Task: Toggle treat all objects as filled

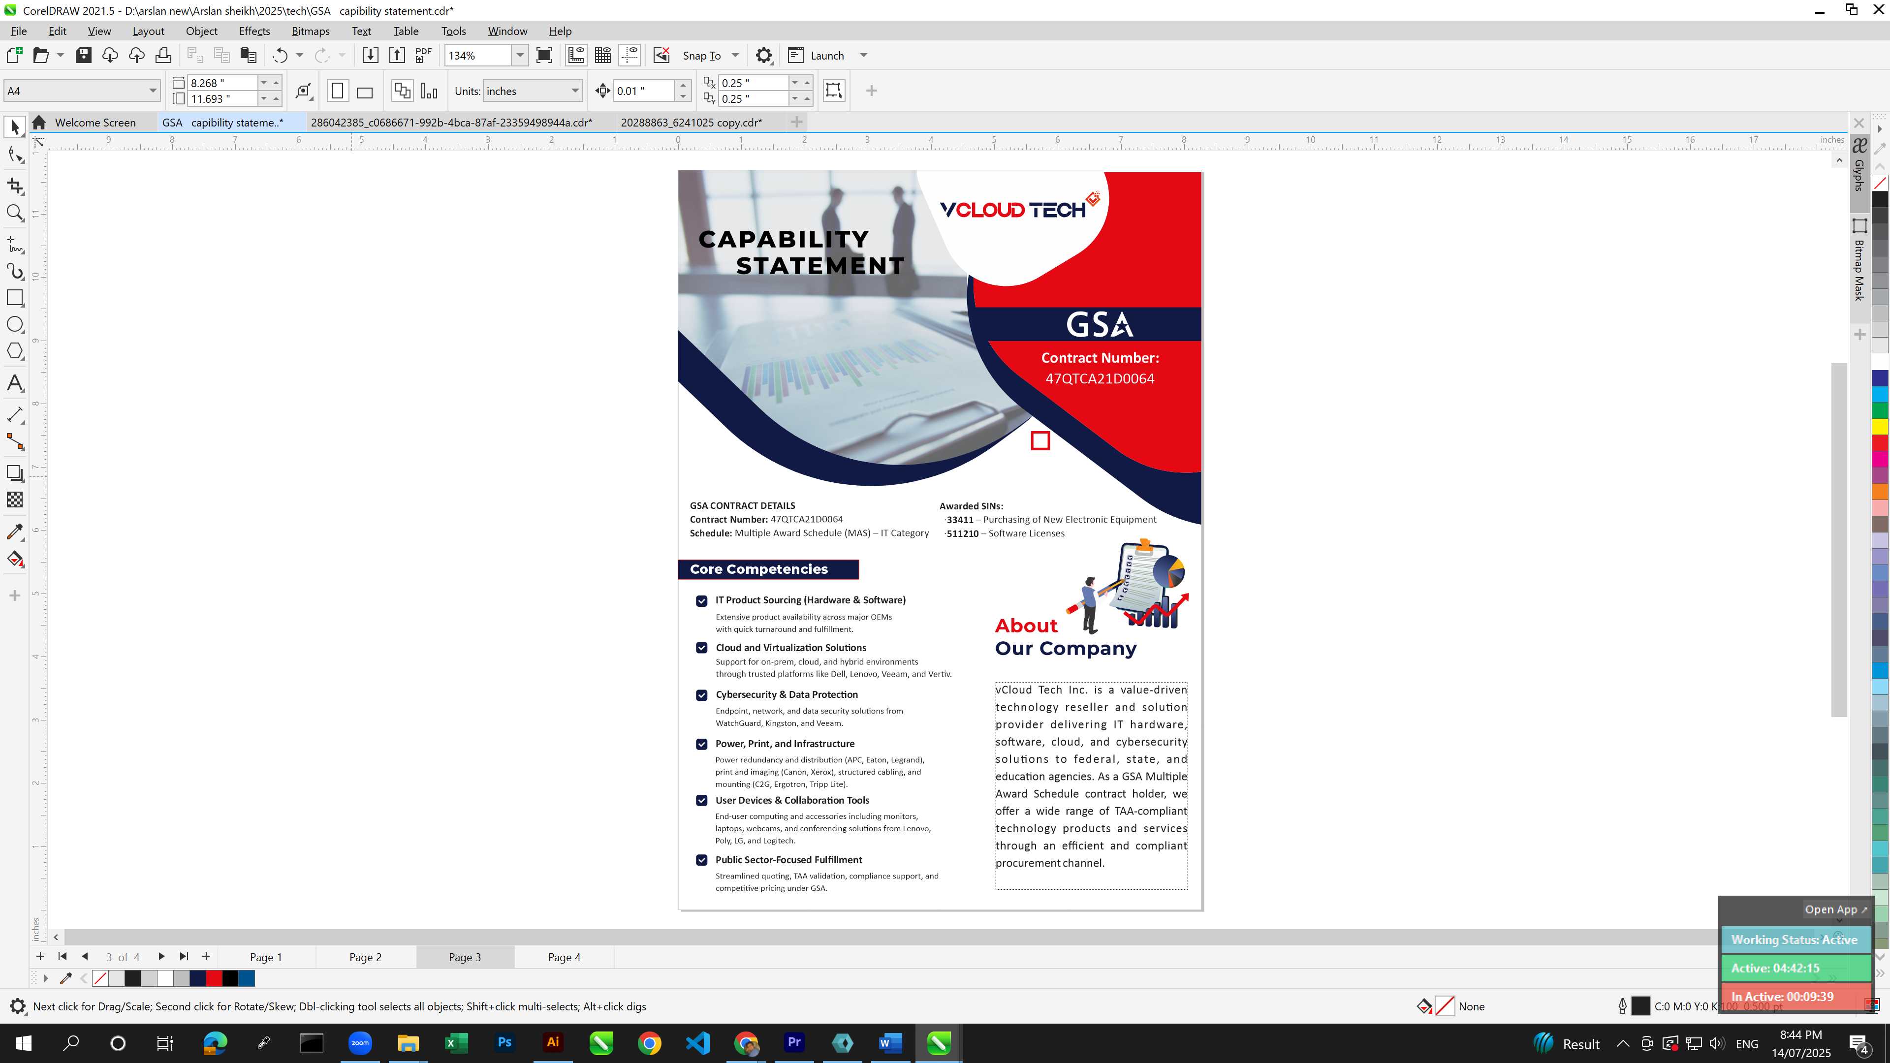Action: (x=833, y=90)
